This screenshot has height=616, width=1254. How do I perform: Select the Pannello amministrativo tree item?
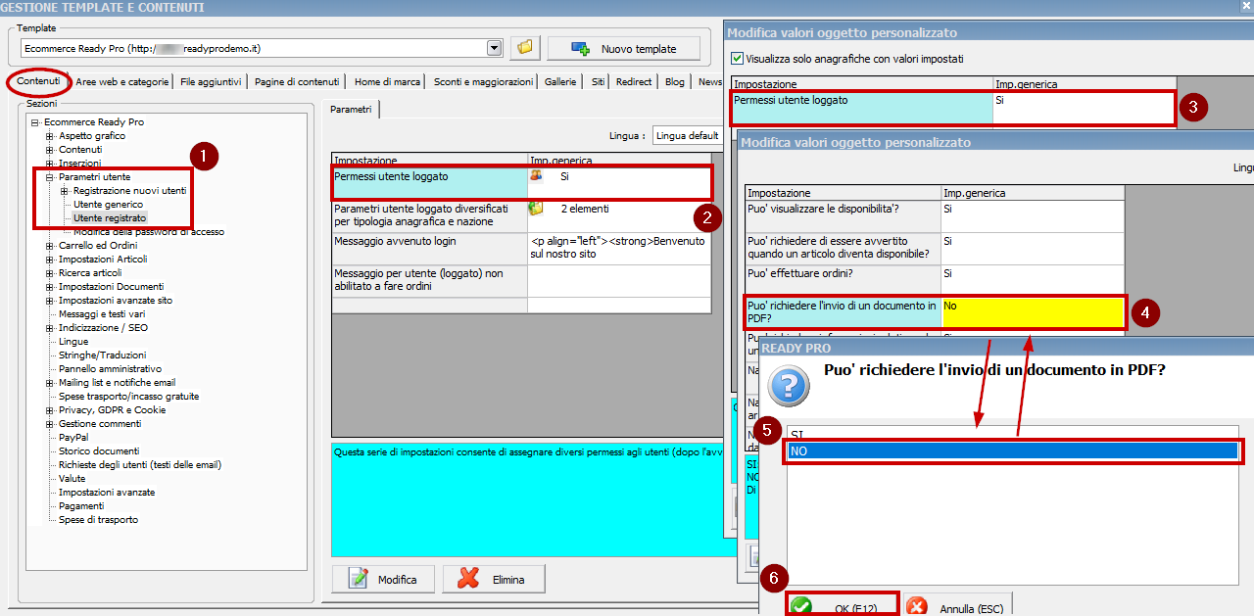(110, 369)
